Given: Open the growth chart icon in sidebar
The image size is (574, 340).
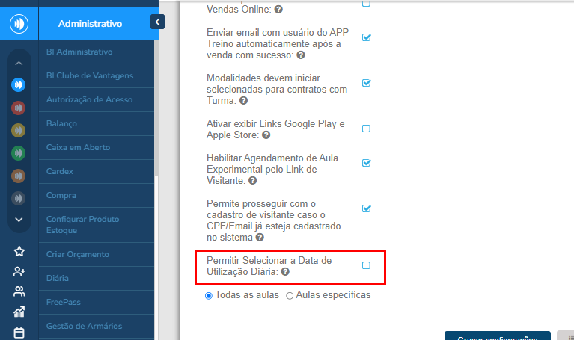Looking at the screenshot, I should (x=19, y=312).
